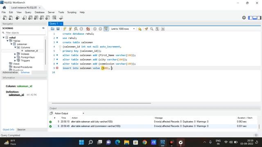Open the Database menu
The image size is (262, 147).
40,12
